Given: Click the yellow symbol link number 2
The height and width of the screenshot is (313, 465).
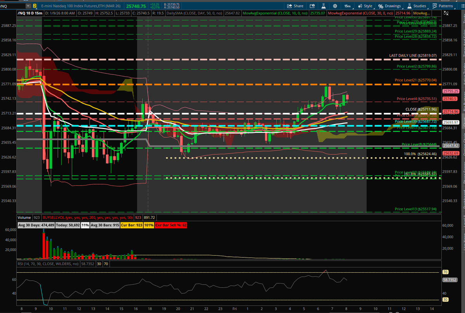Looking at the screenshot, I should coord(35,6).
